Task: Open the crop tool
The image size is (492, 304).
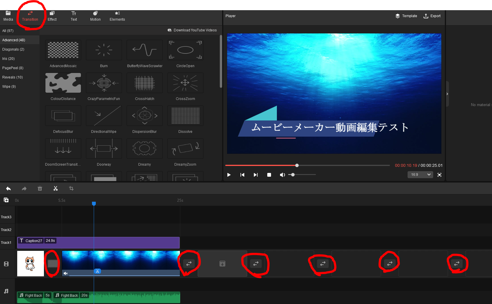Action: (71, 189)
